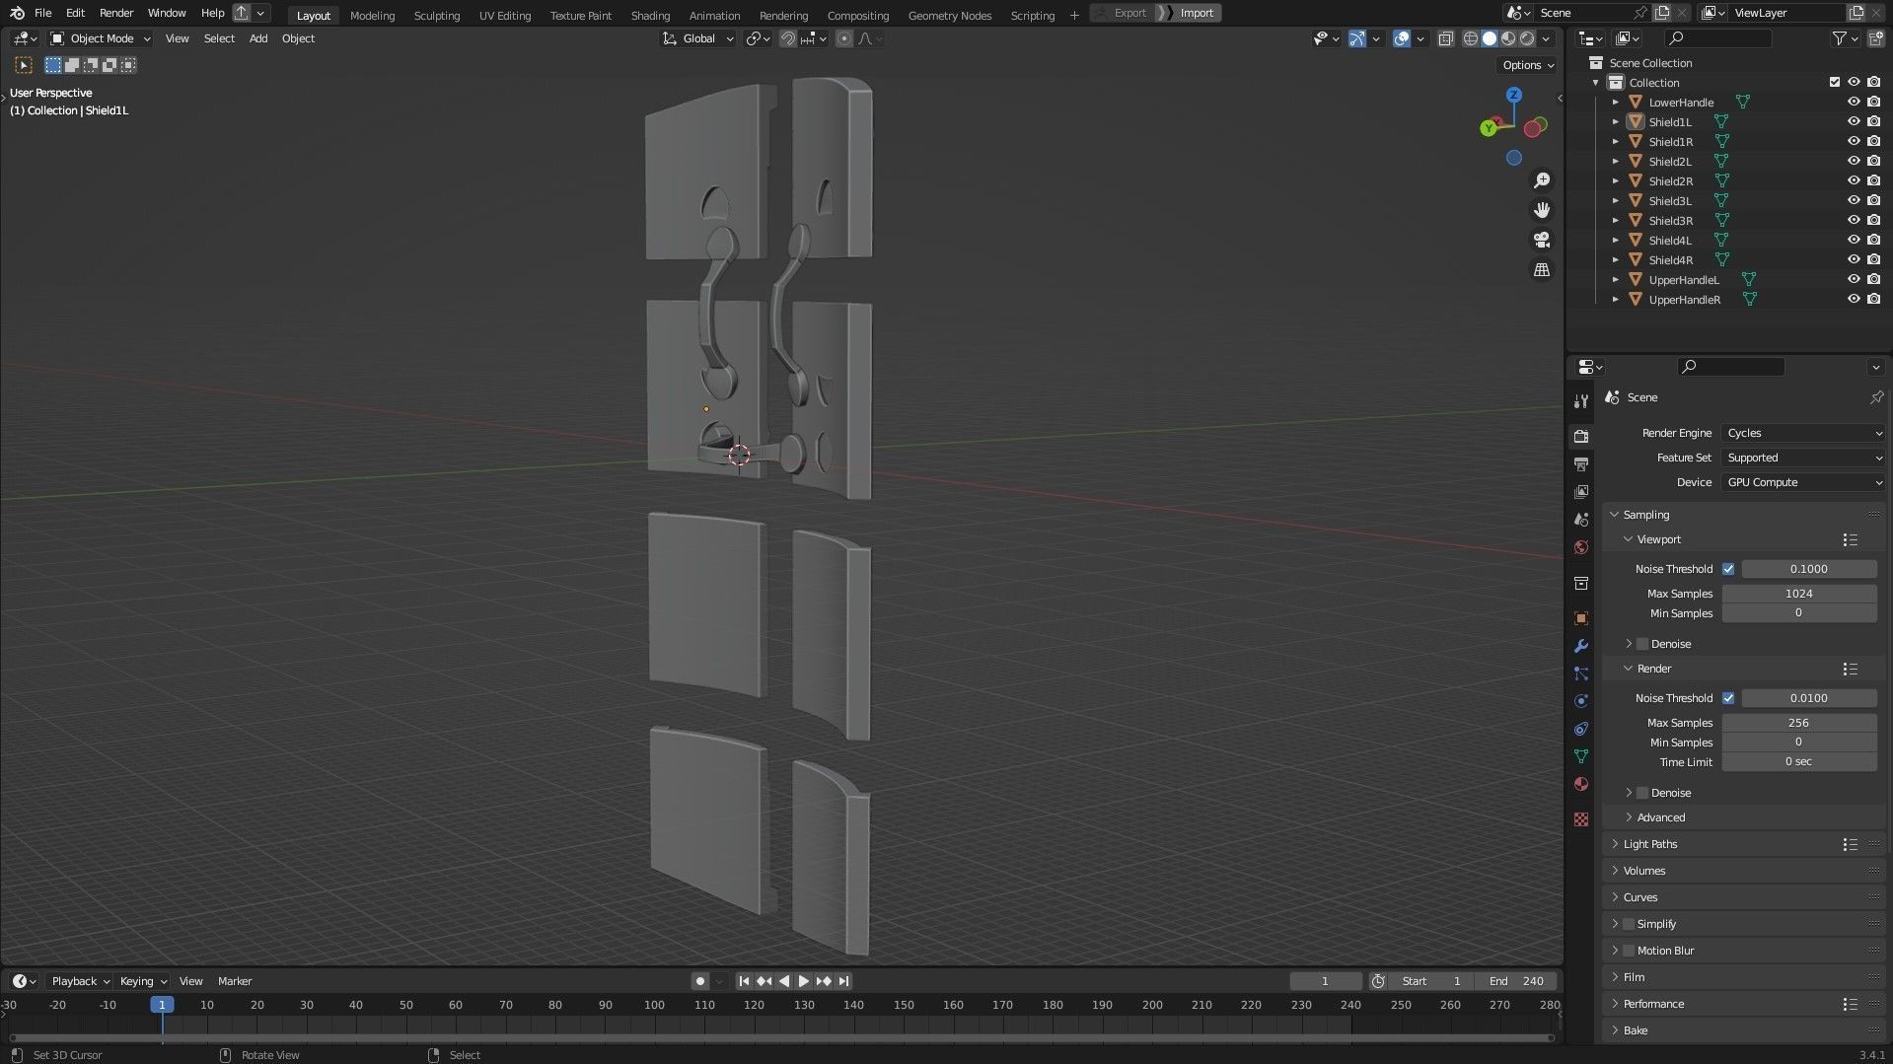Viewport: 1893px width, 1064px height.
Task: Open the Feature Set Supported dropdown
Action: coord(1803,458)
